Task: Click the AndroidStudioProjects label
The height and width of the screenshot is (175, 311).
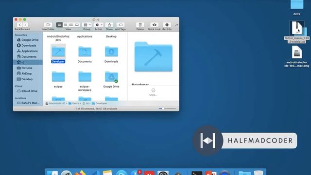Action: pos(58,38)
